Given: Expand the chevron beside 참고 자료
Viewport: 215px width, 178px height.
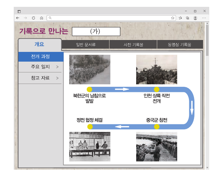Looking at the screenshot, I should [57, 78].
